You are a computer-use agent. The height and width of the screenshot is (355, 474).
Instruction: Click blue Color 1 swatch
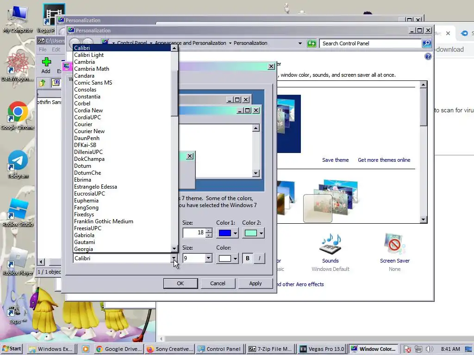click(x=225, y=233)
